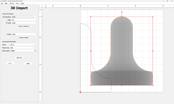174x104 pixels.
Task: Open the File menu
Action: pos(2,4)
